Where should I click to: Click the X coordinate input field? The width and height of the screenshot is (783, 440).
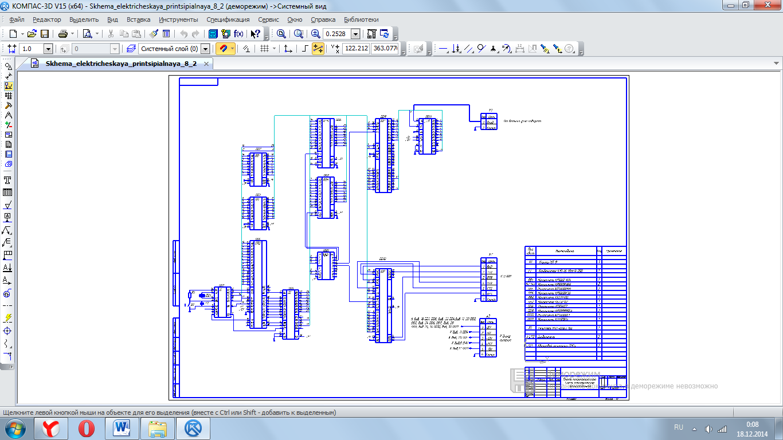pos(356,49)
